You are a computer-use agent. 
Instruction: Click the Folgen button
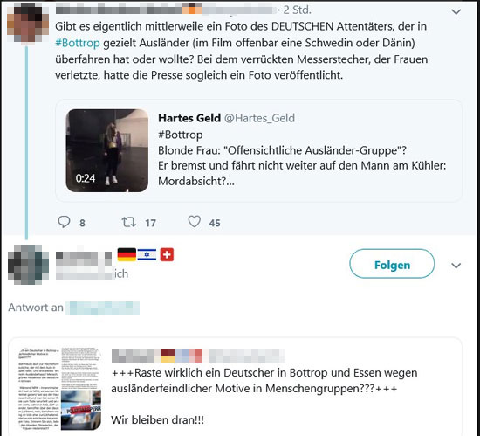pos(392,264)
